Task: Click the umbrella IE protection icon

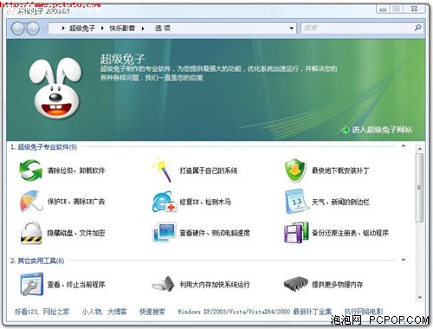Action: tap(30, 201)
